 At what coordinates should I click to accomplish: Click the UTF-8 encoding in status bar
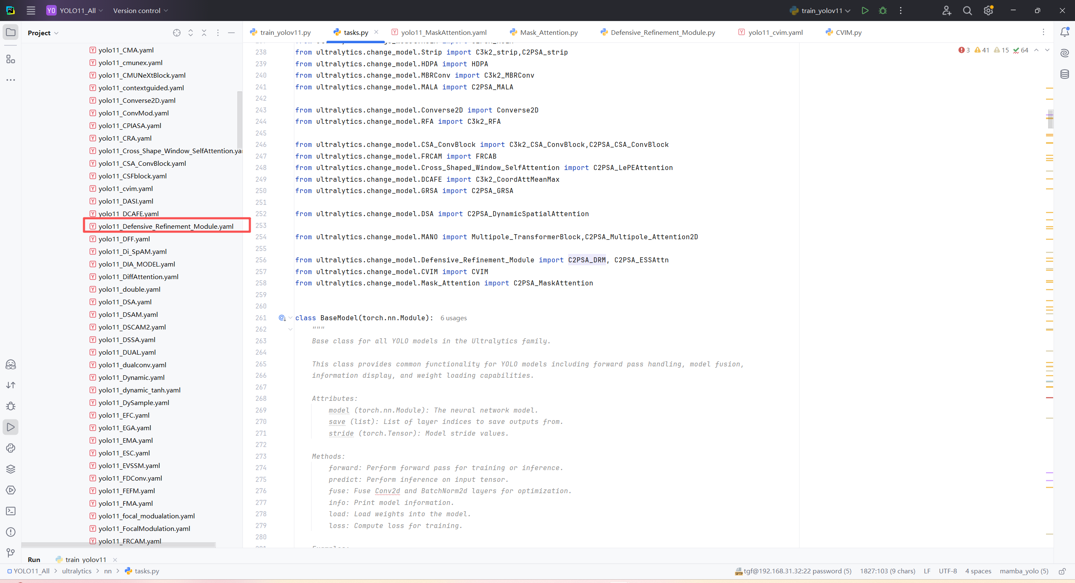947,571
